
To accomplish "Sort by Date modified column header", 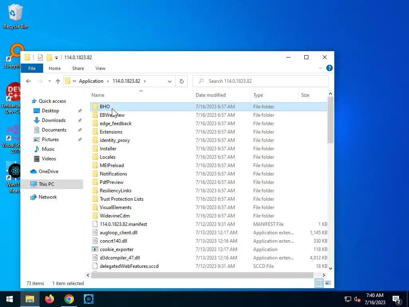I will [x=210, y=95].
